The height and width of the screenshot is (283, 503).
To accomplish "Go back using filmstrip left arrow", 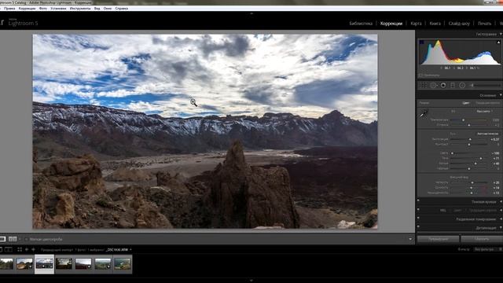I will point(27,249).
